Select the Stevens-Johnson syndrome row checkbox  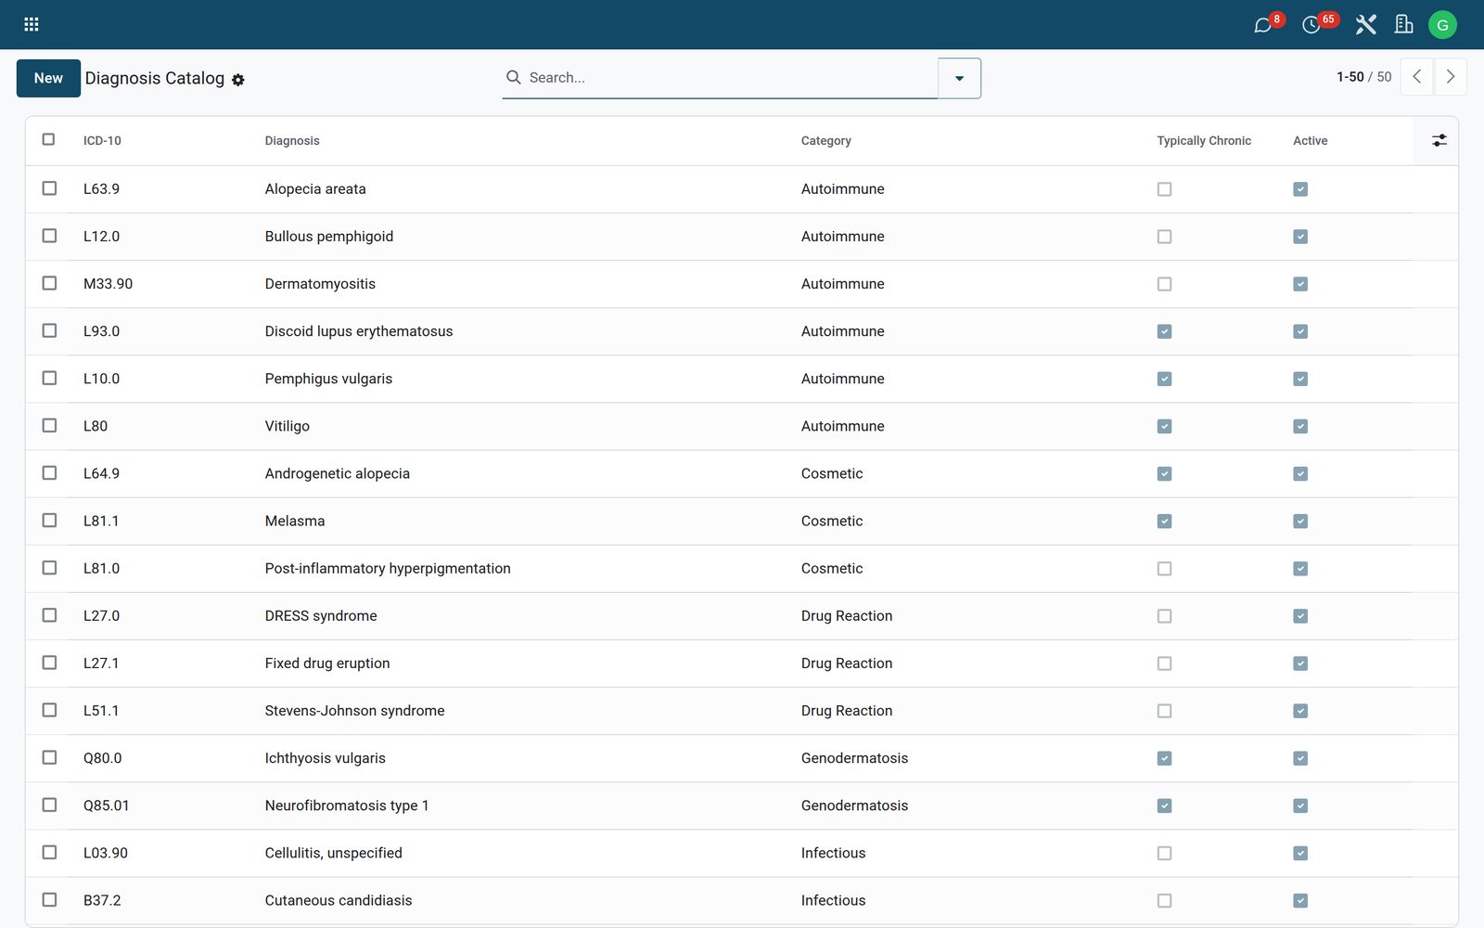point(49,710)
